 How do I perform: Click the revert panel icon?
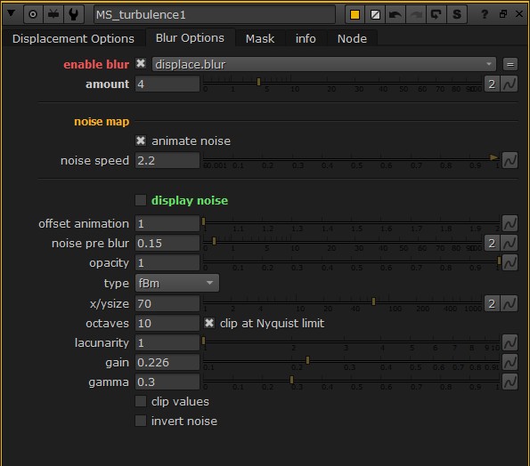pyautogui.click(x=436, y=14)
